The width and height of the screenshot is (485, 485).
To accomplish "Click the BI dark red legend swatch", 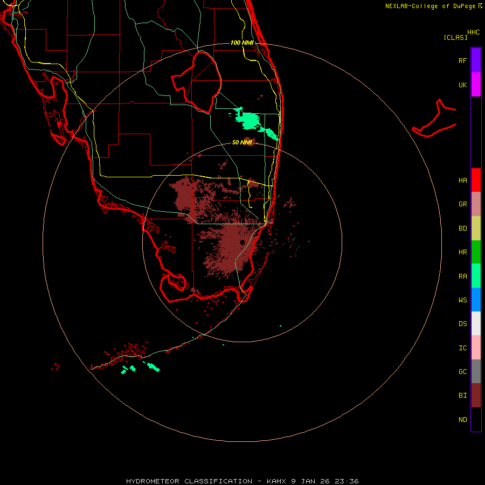I will pyautogui.click(x=476, y=396).
